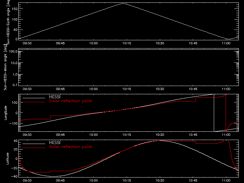Click the white vertical wrap line in Longitude plot
The width and height of the screenshot is (244, 183).
coord(214,113)
